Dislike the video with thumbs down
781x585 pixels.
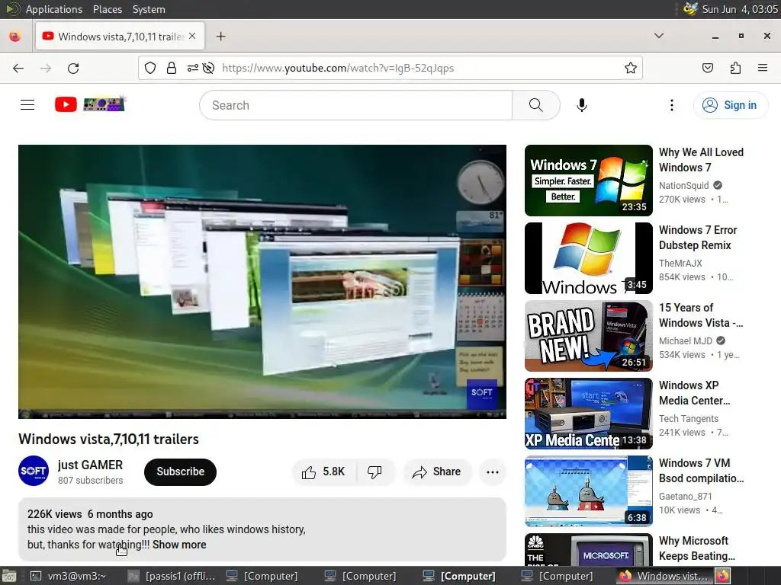[x=374, y=472]
